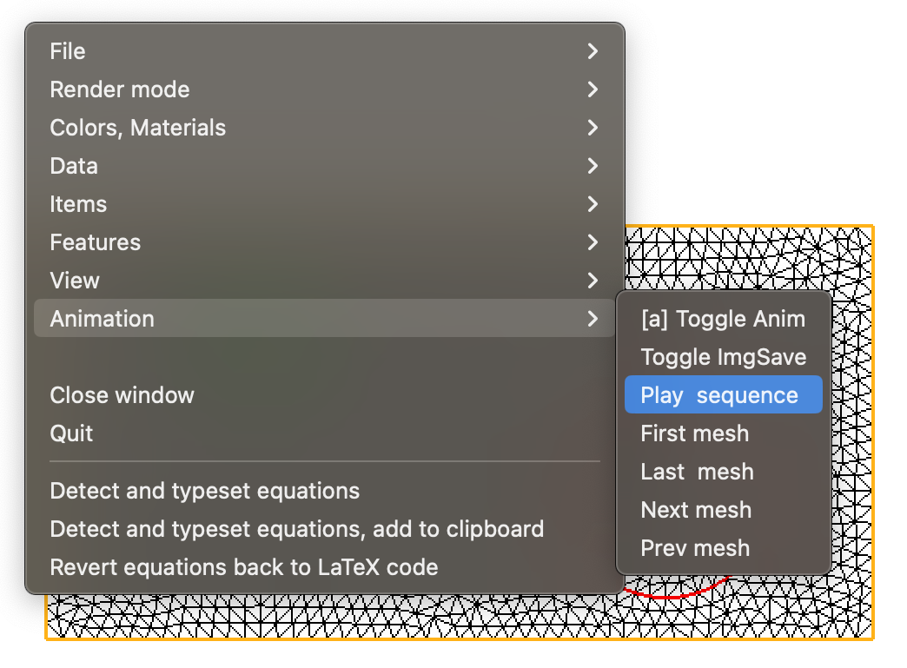Image resolution: width=907 pixels, height=668 pixels.
Task: Select the Animation menu entry
Action: click(x=103, y=319)
